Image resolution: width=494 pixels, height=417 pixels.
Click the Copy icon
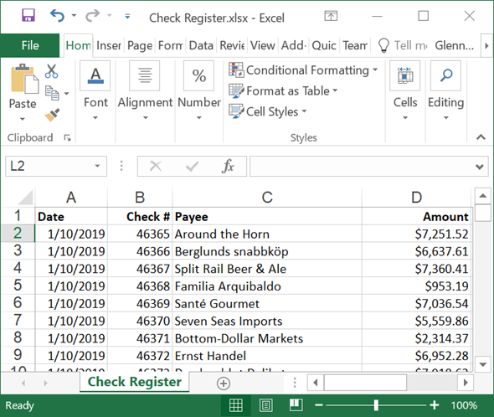pyautogui.click(x=52, y=93)
